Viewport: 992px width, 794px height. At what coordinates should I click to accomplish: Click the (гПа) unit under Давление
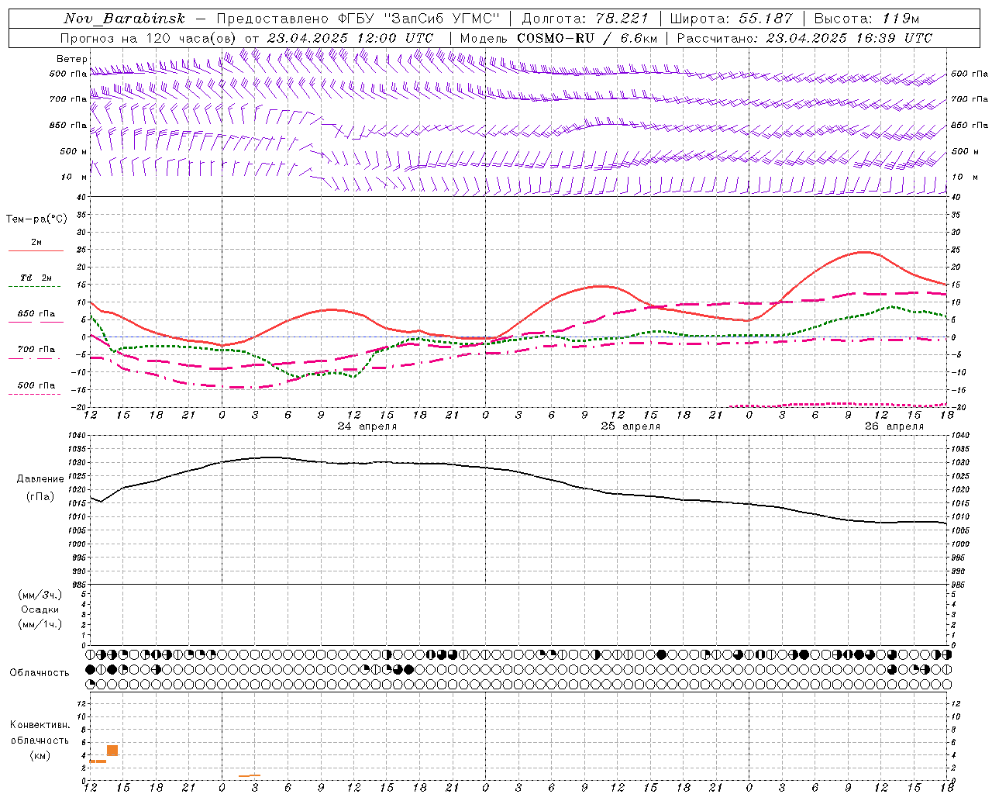click(40, 497)
